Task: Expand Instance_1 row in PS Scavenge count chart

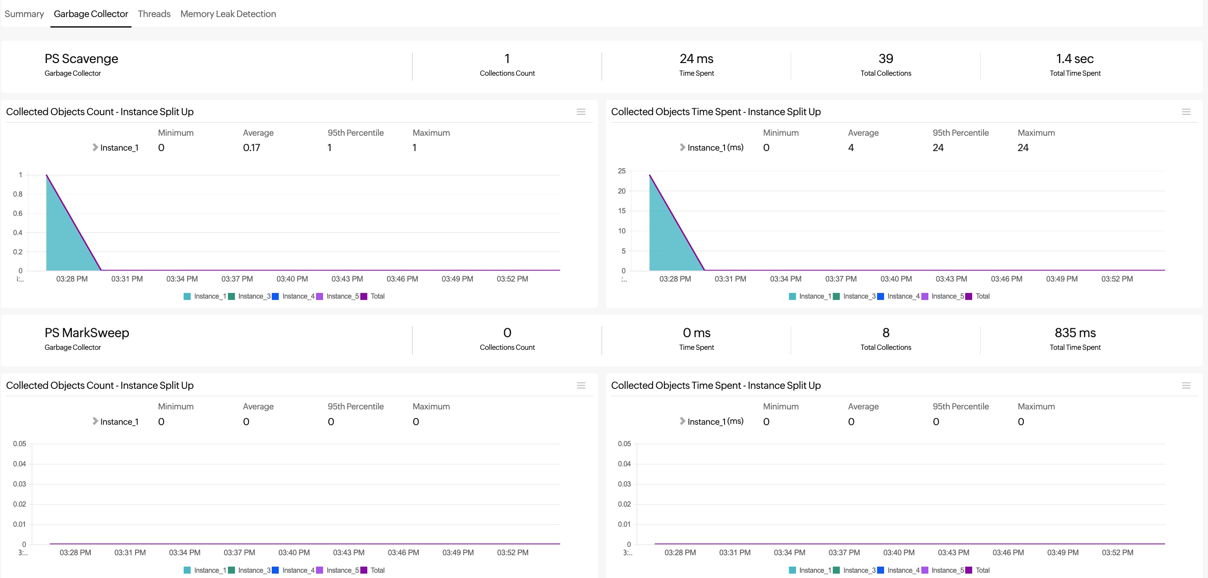Action: click(95, 147)
